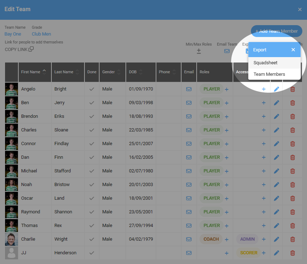Click the Done checkmark for JJ Henderson
This screenshot has width=307, height=264.
click(92, 253)
